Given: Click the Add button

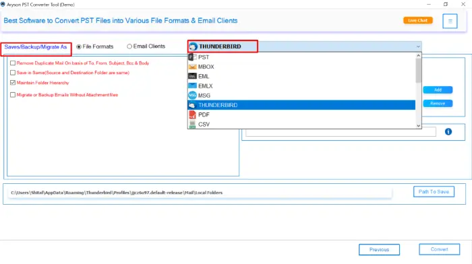Looking at the screenshot, I should pyautogui.click(x=438, y=90).
